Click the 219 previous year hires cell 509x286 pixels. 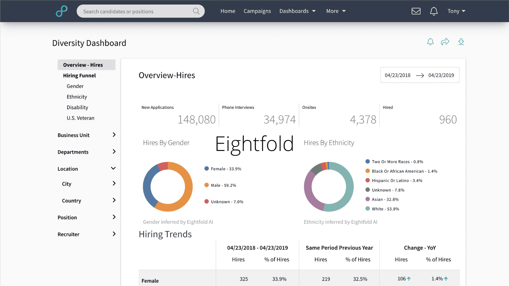[326, 279]
